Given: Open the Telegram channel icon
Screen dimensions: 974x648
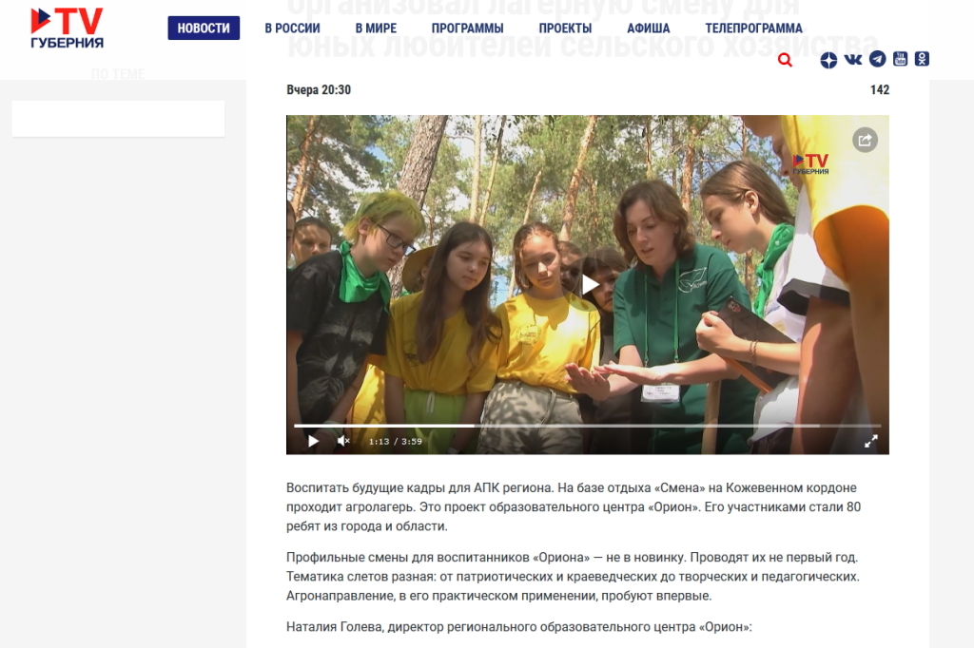Looking at the screenshot, I should pyautogui.click(x=877, y=59).
